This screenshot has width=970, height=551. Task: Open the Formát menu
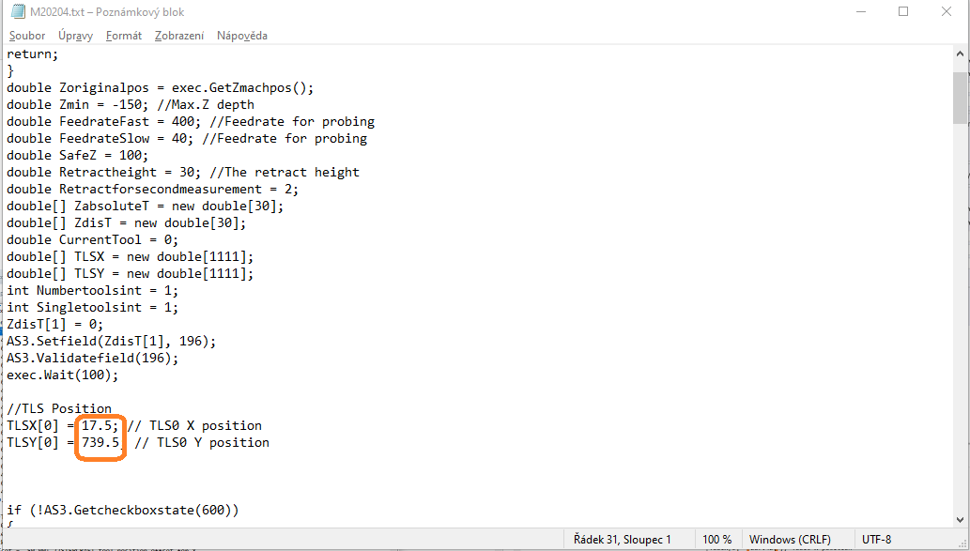click(x=124, y=36)
